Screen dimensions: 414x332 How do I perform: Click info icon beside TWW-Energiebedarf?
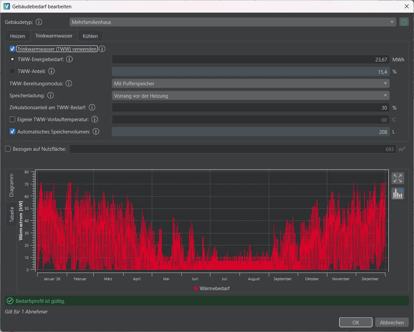tap(69, 59)
